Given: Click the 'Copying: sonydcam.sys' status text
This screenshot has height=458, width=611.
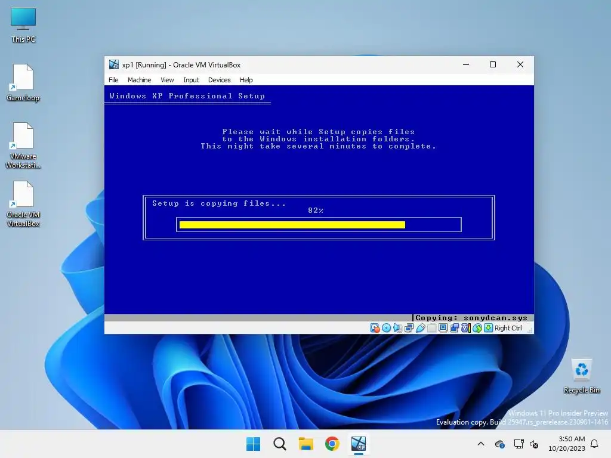Looking at the screenshot, I should point(471,318).
